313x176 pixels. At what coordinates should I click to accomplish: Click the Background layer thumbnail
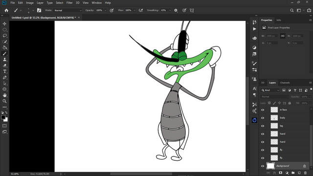click(x=270, y=166)
